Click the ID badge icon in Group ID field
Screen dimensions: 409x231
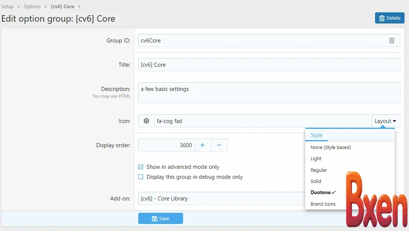(x=391, y=40)
